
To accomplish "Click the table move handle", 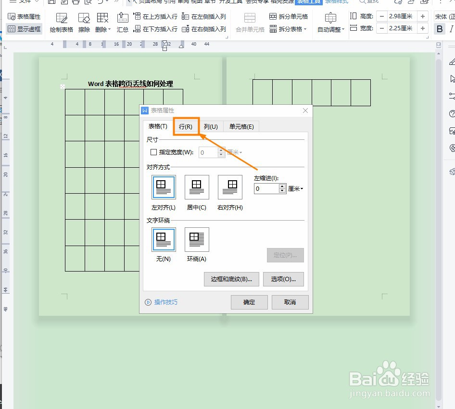I will pos(63,87).
